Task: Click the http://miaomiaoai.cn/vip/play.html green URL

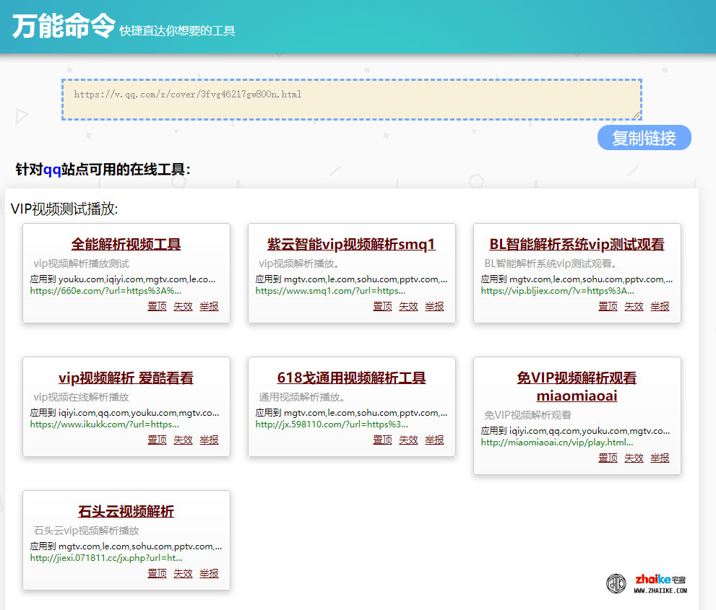Action: click(557, 442)
